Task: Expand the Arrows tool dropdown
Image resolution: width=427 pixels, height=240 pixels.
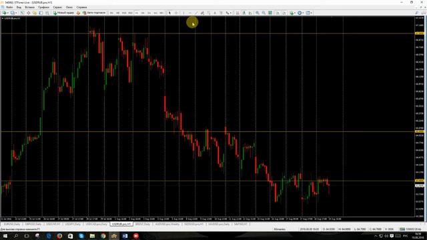Action: tap(231, 13)
